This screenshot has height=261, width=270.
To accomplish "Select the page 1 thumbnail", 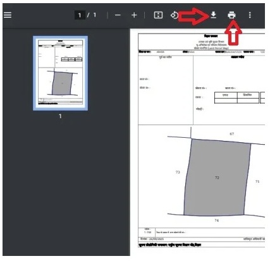I will pos(61,73).
